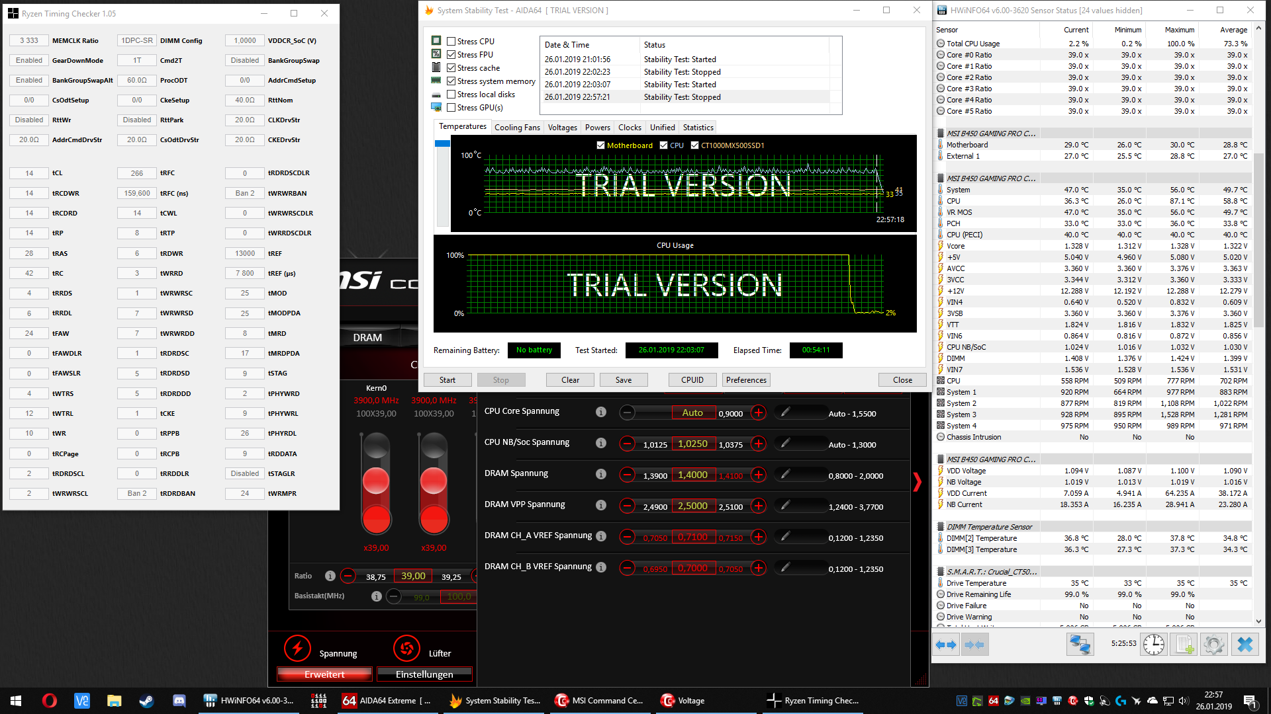1271x714 pixels.
Task: Open HWiNFO sensor settings gear icon
Action: [1214, 645]
